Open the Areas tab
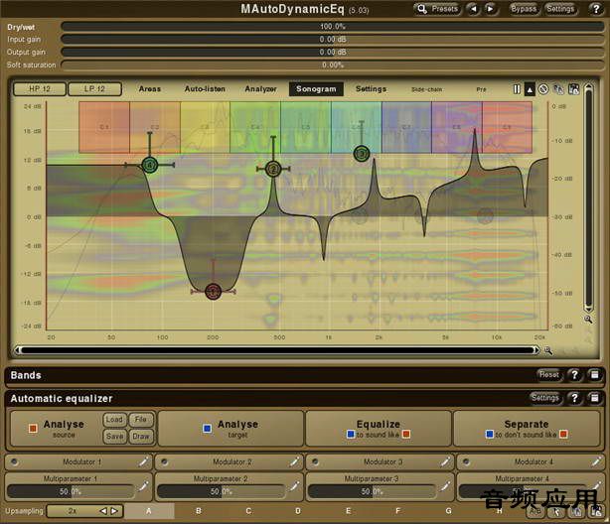This screenshot has width=610, height=524. tap(150, 89)
